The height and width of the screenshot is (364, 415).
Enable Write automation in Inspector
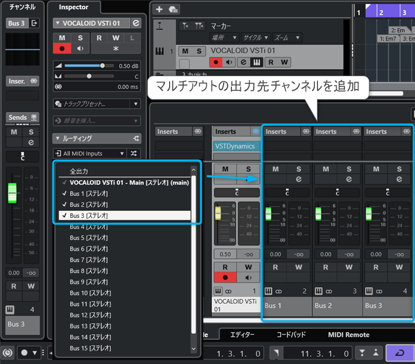click(116, 38)
